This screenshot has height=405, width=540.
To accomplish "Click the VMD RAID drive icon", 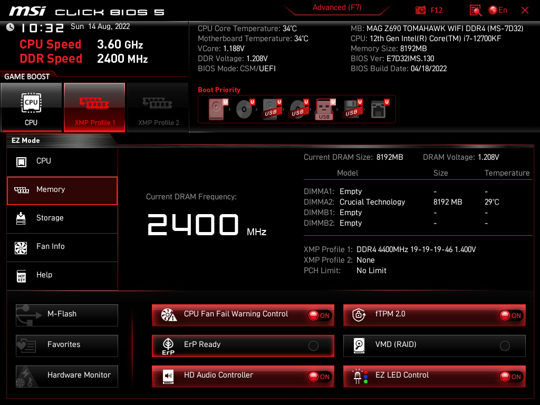I will pyautogui.click(x=359, y=345).
